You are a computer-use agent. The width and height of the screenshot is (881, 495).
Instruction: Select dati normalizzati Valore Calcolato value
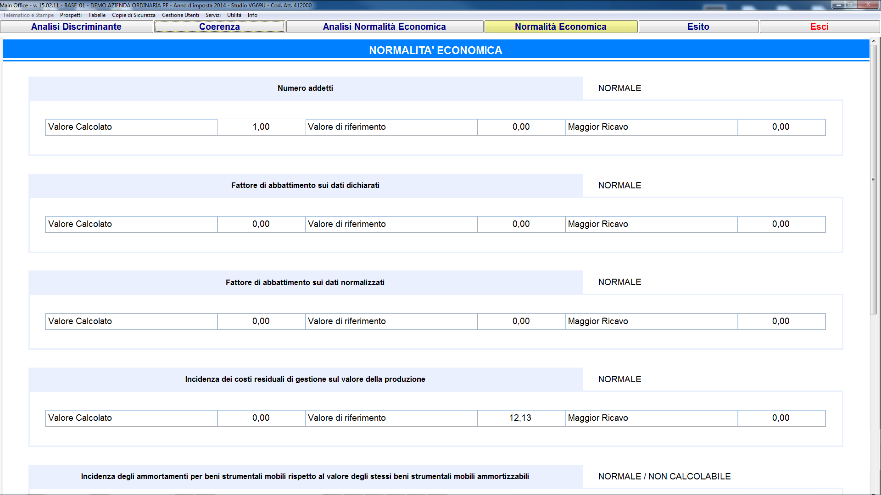point(261,321)
